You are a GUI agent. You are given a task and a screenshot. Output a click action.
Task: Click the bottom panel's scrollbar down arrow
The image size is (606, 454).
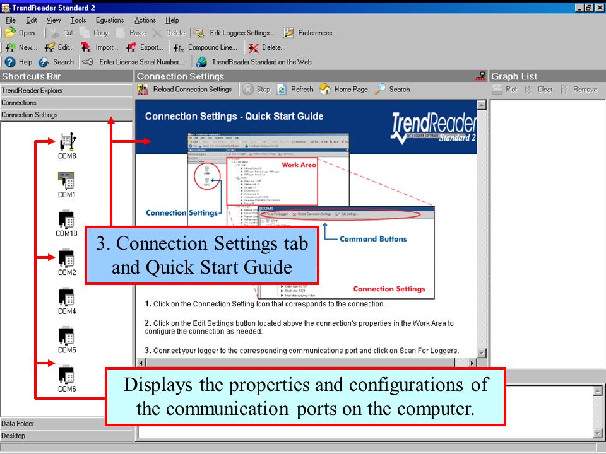click(598, 433)
